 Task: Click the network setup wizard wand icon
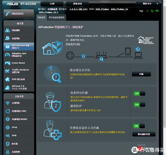tap(8, 14)
